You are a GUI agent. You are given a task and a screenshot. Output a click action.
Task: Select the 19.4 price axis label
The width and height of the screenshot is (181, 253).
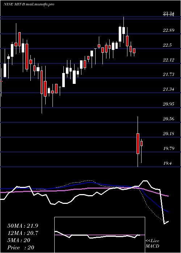(x=167, y=163)
